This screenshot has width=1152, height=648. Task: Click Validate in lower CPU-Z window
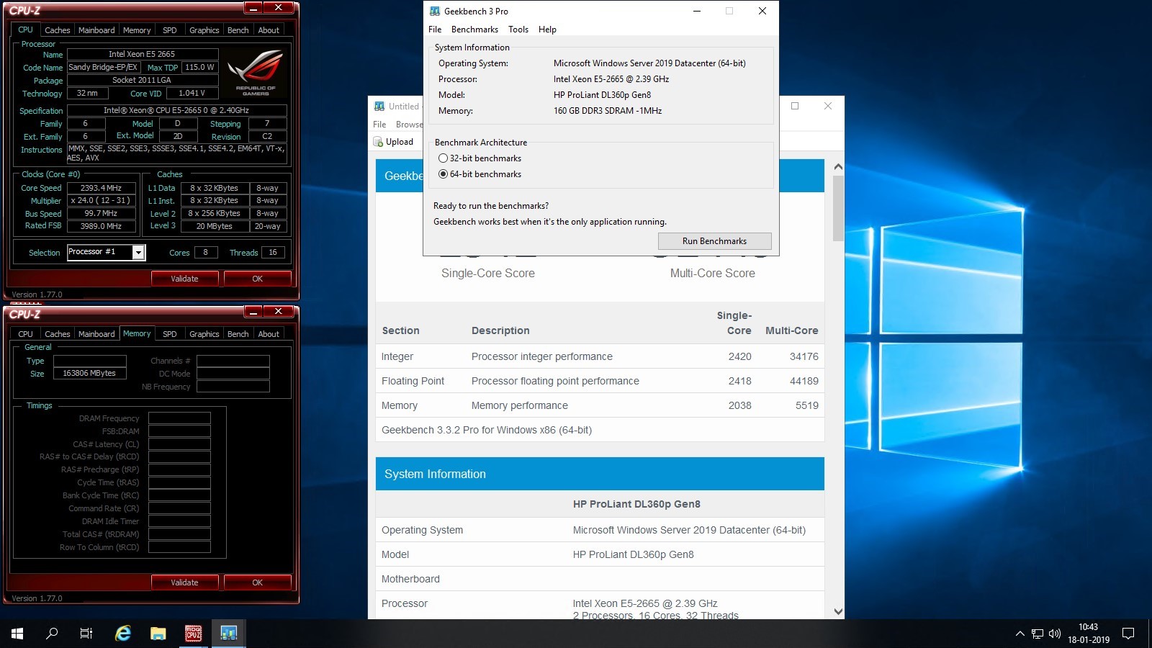pos(184,582)
